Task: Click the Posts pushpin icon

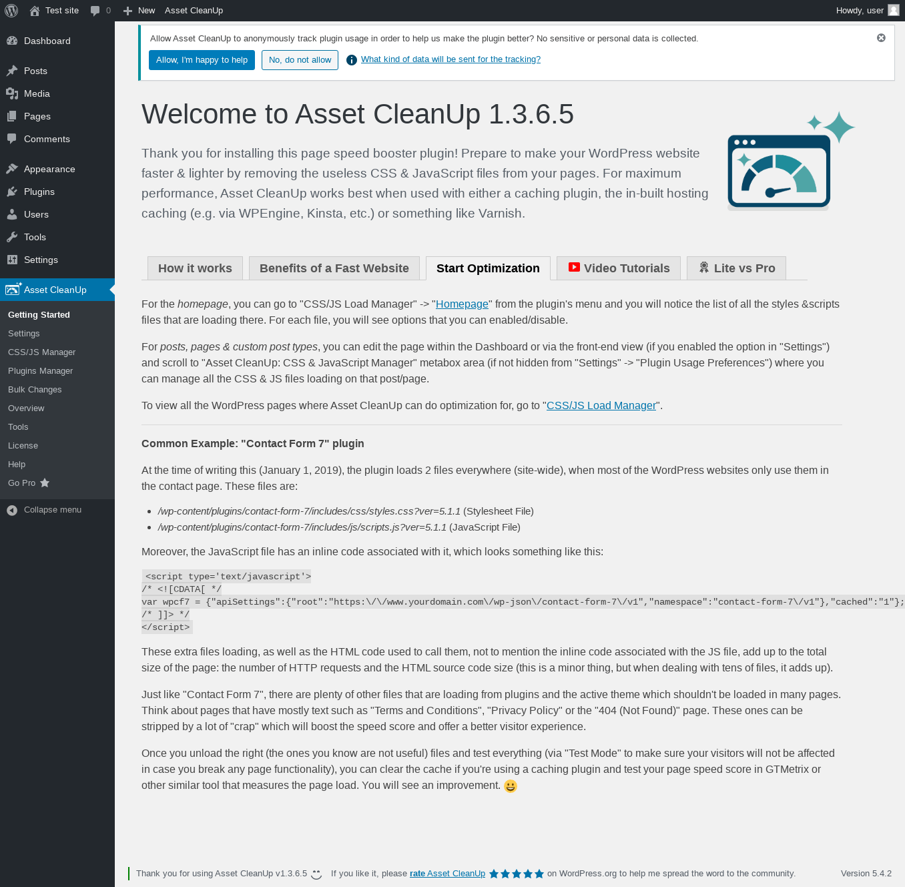Action: point(12,71)
